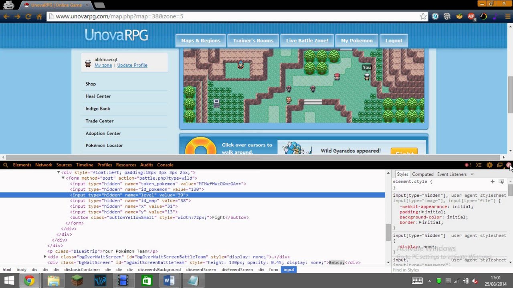The width and height of the screenshot is (513, 288).
Task: Go to the browser home page icon
Action: pos(39,16)
